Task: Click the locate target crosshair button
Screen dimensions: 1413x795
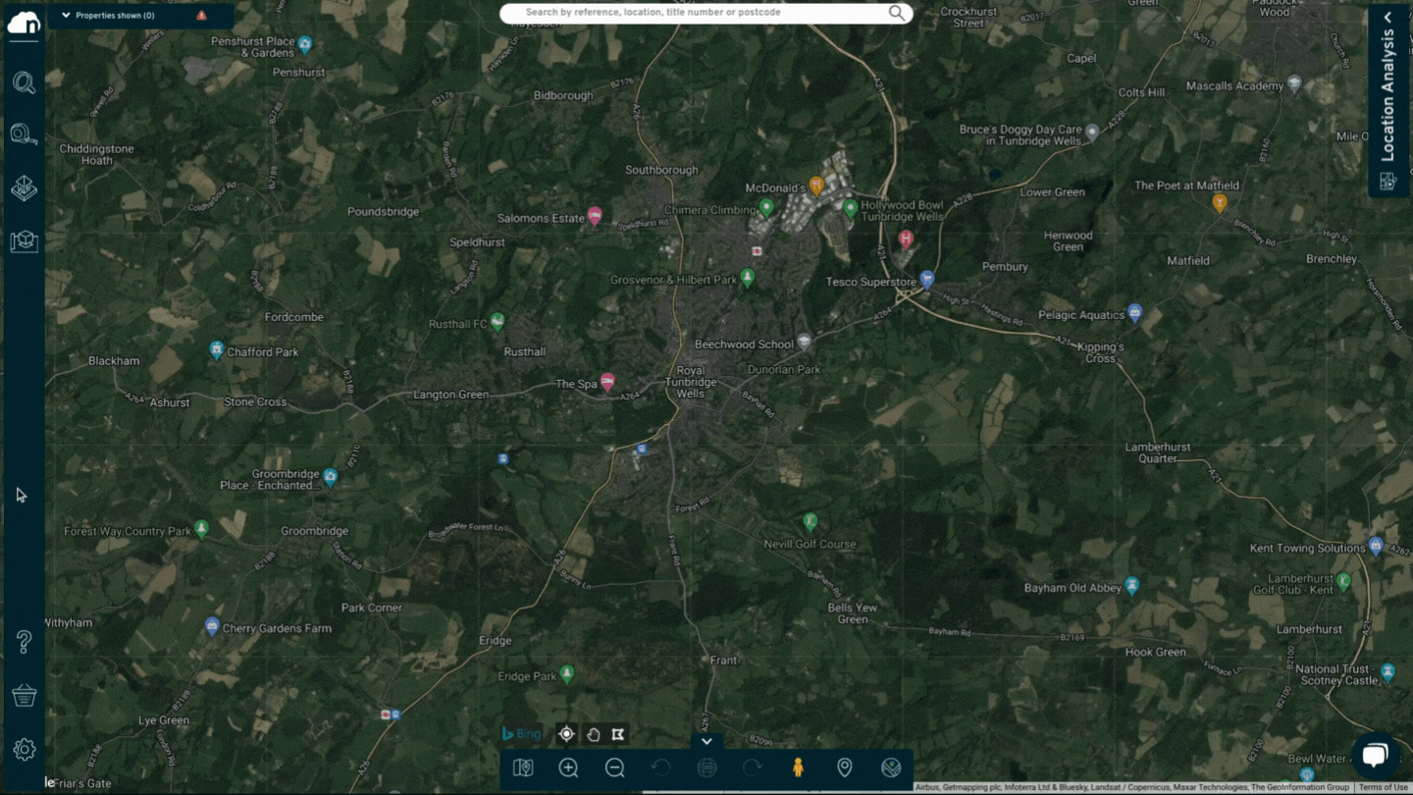Action: click(566, 734)
